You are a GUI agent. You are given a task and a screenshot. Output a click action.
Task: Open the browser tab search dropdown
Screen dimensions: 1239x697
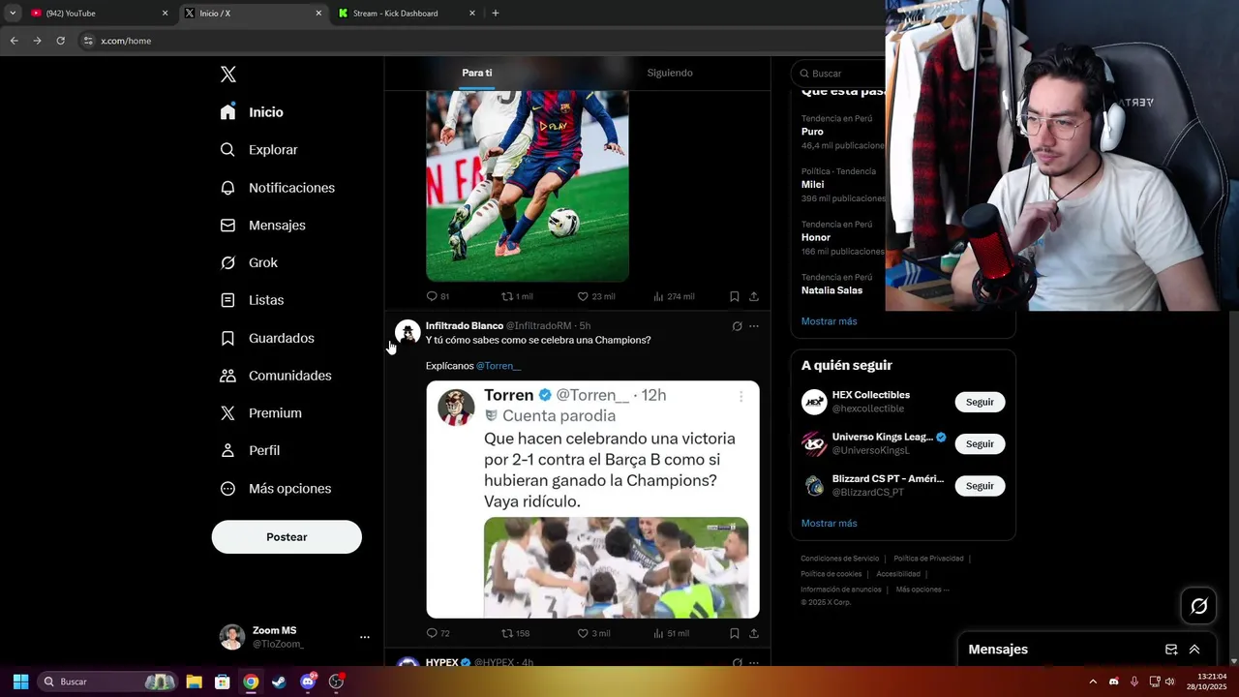pyautogui.click(x=13, y=14)
